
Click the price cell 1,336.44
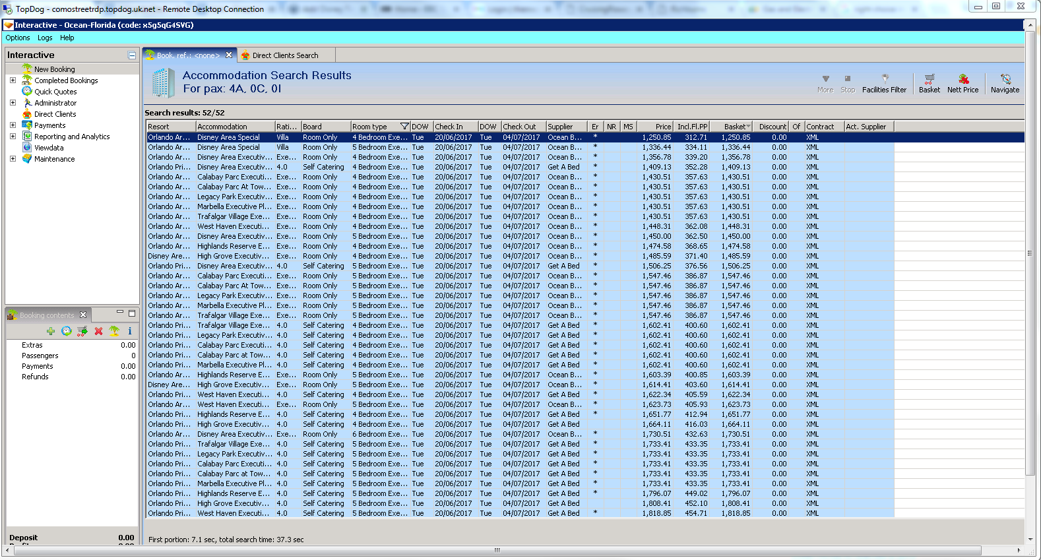(656, 147)
